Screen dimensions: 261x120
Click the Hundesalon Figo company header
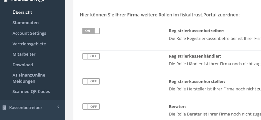(27, 1)
